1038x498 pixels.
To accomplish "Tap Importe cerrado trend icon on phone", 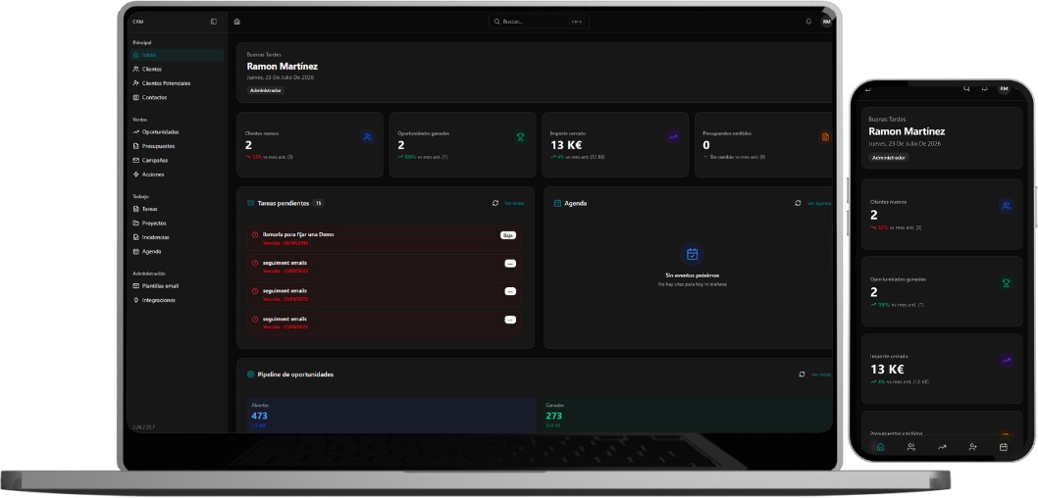I will (x=1007, y=361).
